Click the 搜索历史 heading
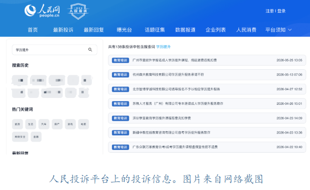This screenshot has width=310, height=190. pos(20,65)
